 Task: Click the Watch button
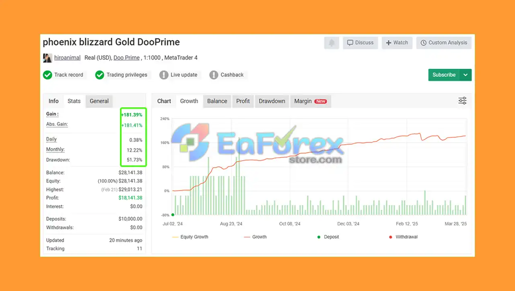[397, 43]
